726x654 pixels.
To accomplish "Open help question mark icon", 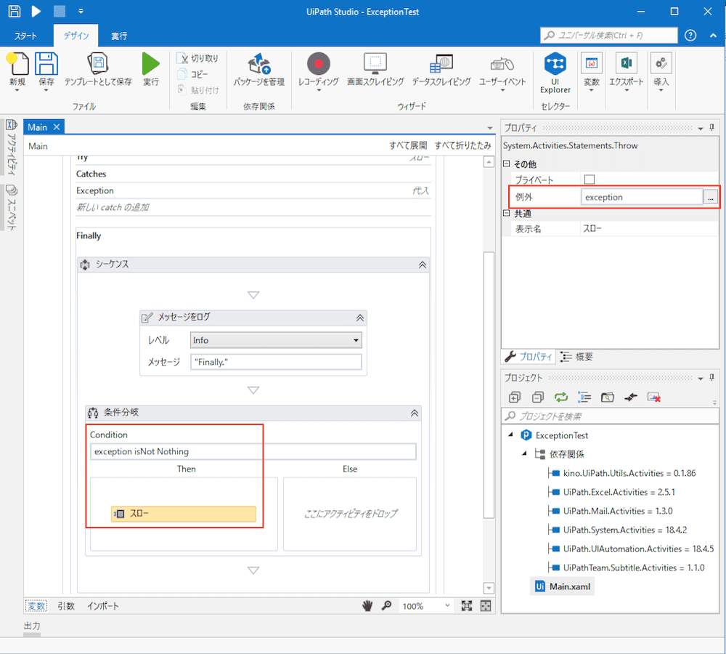I will tap(690, 35).
